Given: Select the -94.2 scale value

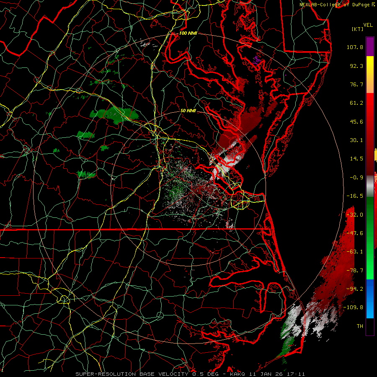Looking at the screenshot, I should (x=355, y=289).
